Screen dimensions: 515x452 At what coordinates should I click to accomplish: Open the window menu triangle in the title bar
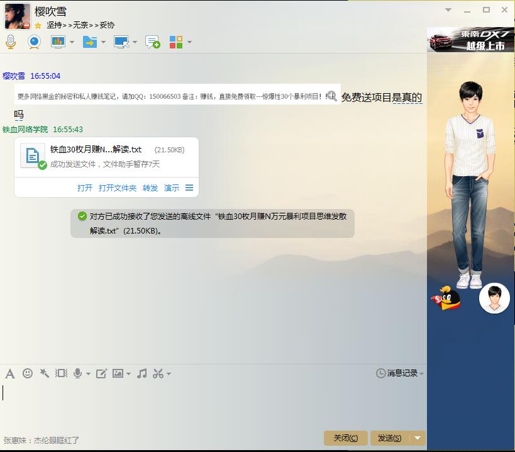click(448, 10)
